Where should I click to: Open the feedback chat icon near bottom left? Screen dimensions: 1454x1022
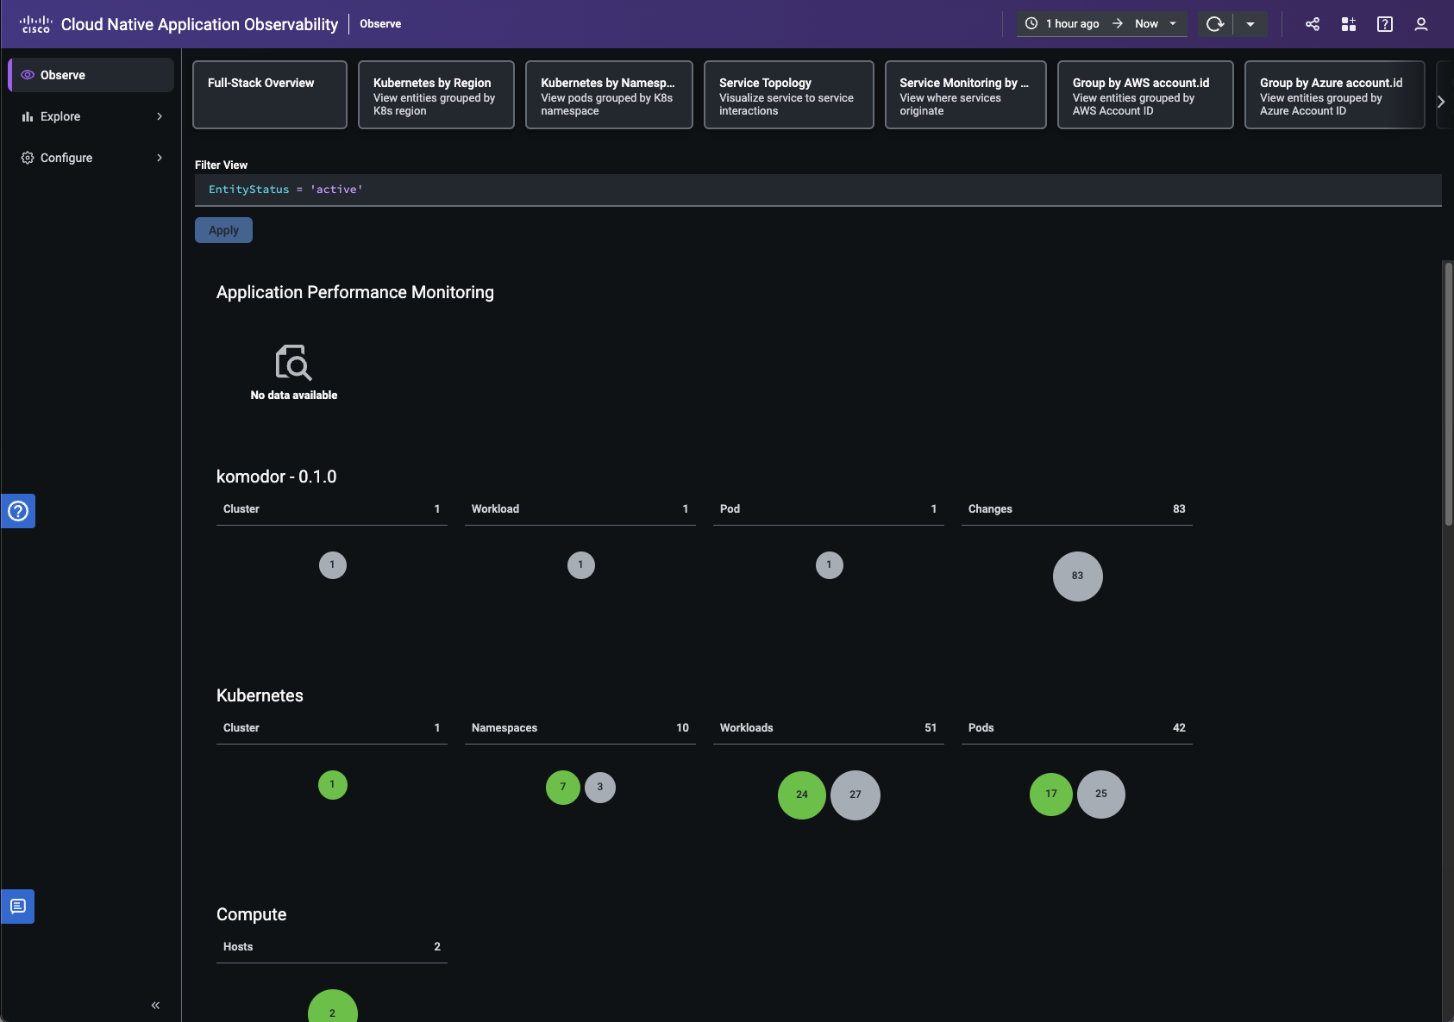[17, 906]
